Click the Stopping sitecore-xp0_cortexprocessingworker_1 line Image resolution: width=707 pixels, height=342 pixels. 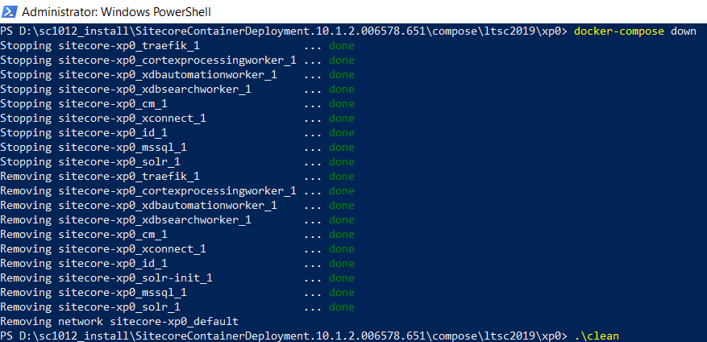click(148, 60)
